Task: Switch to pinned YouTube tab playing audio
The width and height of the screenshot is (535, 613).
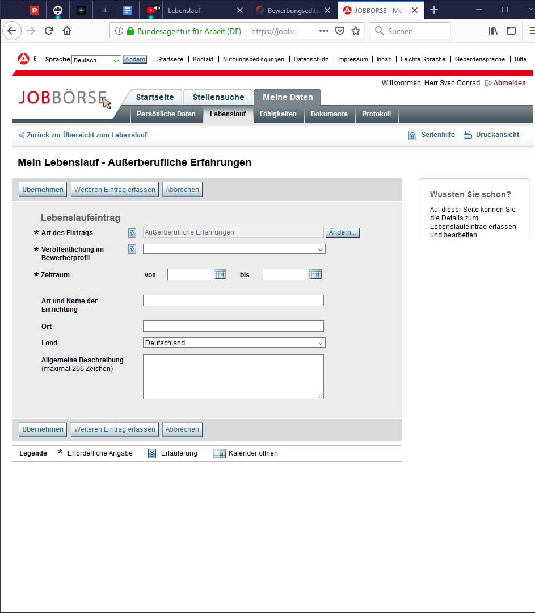Action: coord(152,10)
